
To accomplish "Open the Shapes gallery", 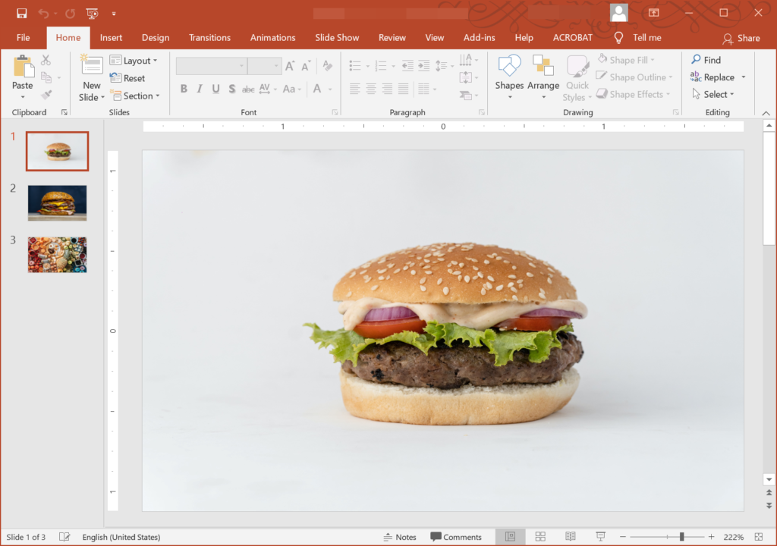I will point(509,77).
